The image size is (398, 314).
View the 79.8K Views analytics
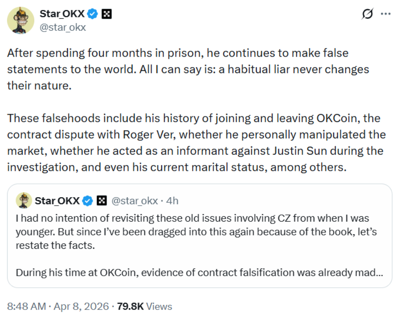coord(144,306)
